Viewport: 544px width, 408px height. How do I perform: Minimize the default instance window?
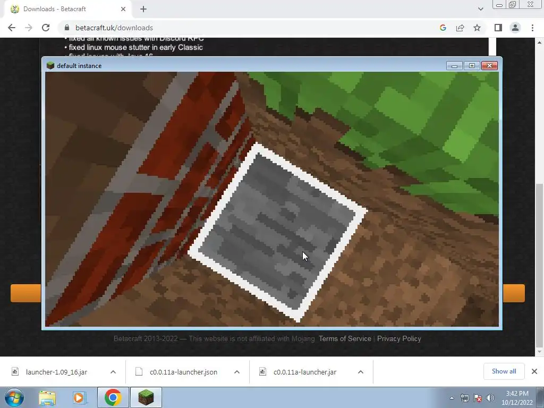454,65
